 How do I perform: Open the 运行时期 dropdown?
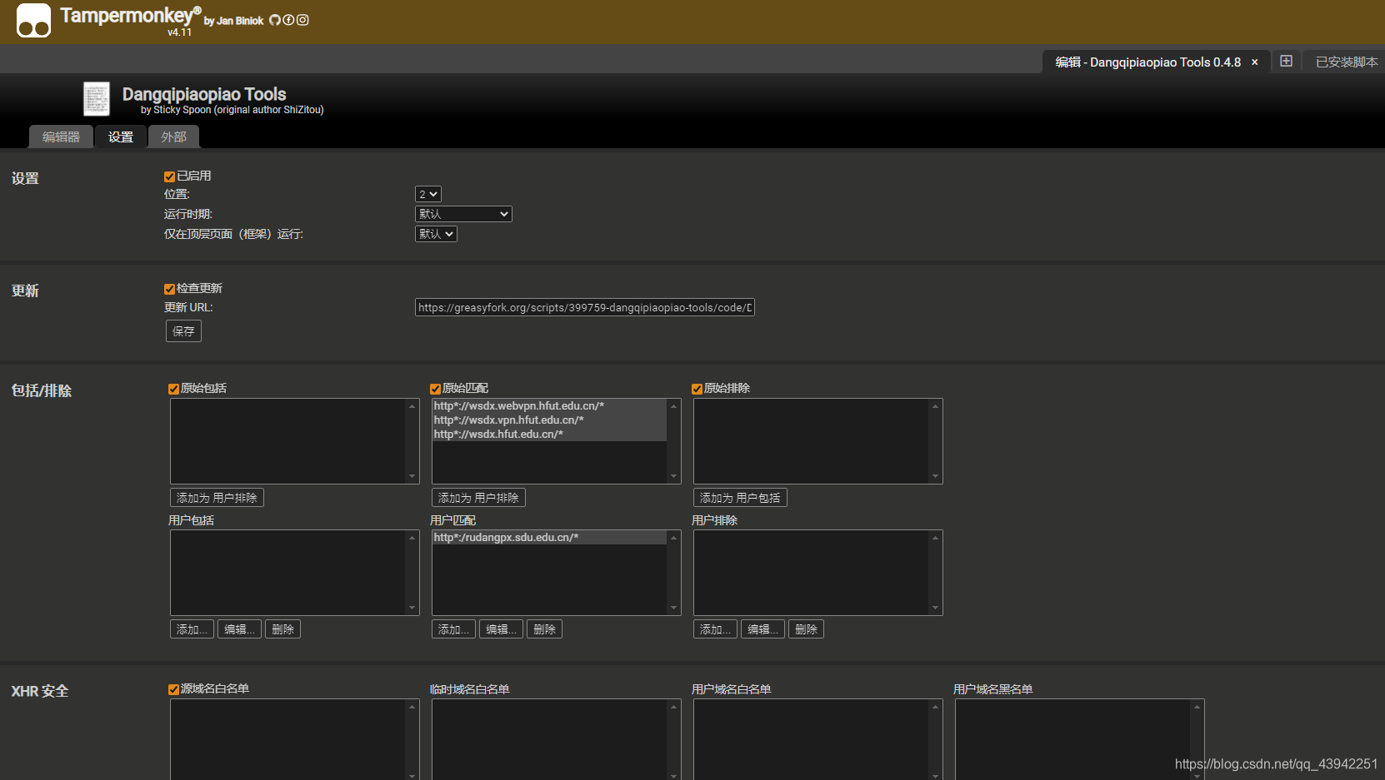[x=463, y=214]
